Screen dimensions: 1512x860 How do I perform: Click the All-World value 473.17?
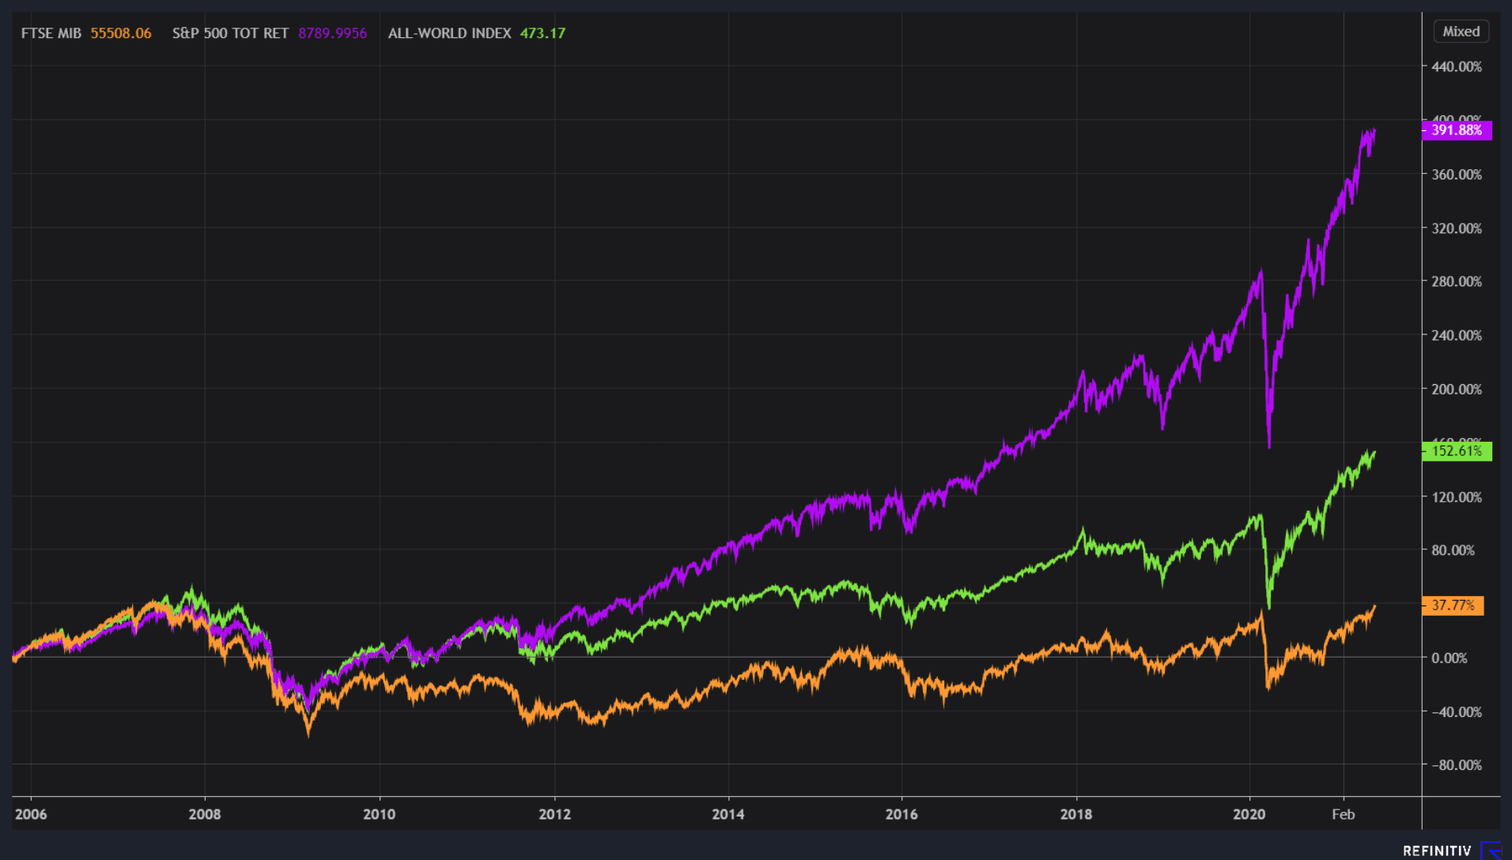(542, 33)
